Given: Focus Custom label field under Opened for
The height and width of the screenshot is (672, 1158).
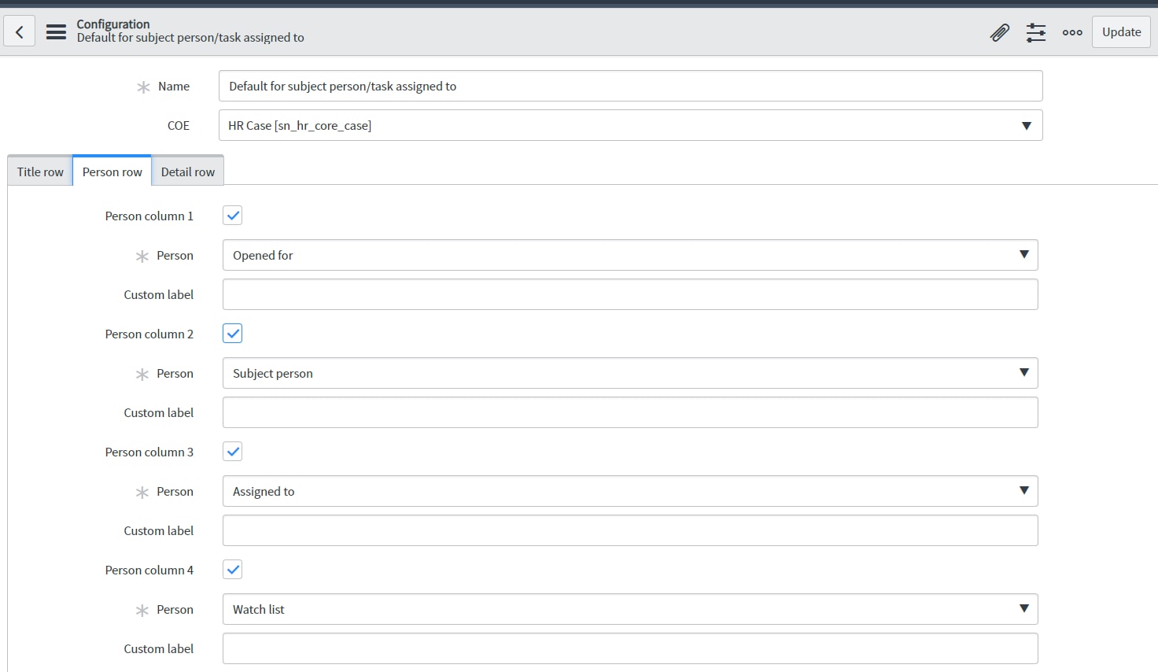Looking at the screenshot, I should point(630,294).
